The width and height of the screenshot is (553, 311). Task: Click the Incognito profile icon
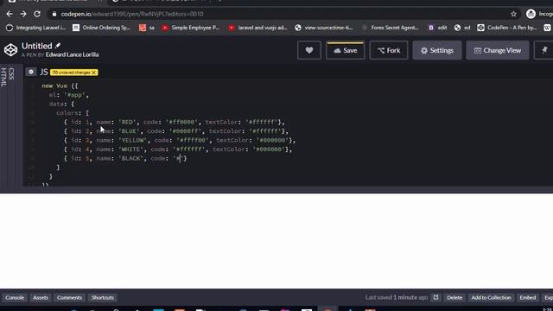[x=531, y=14]
